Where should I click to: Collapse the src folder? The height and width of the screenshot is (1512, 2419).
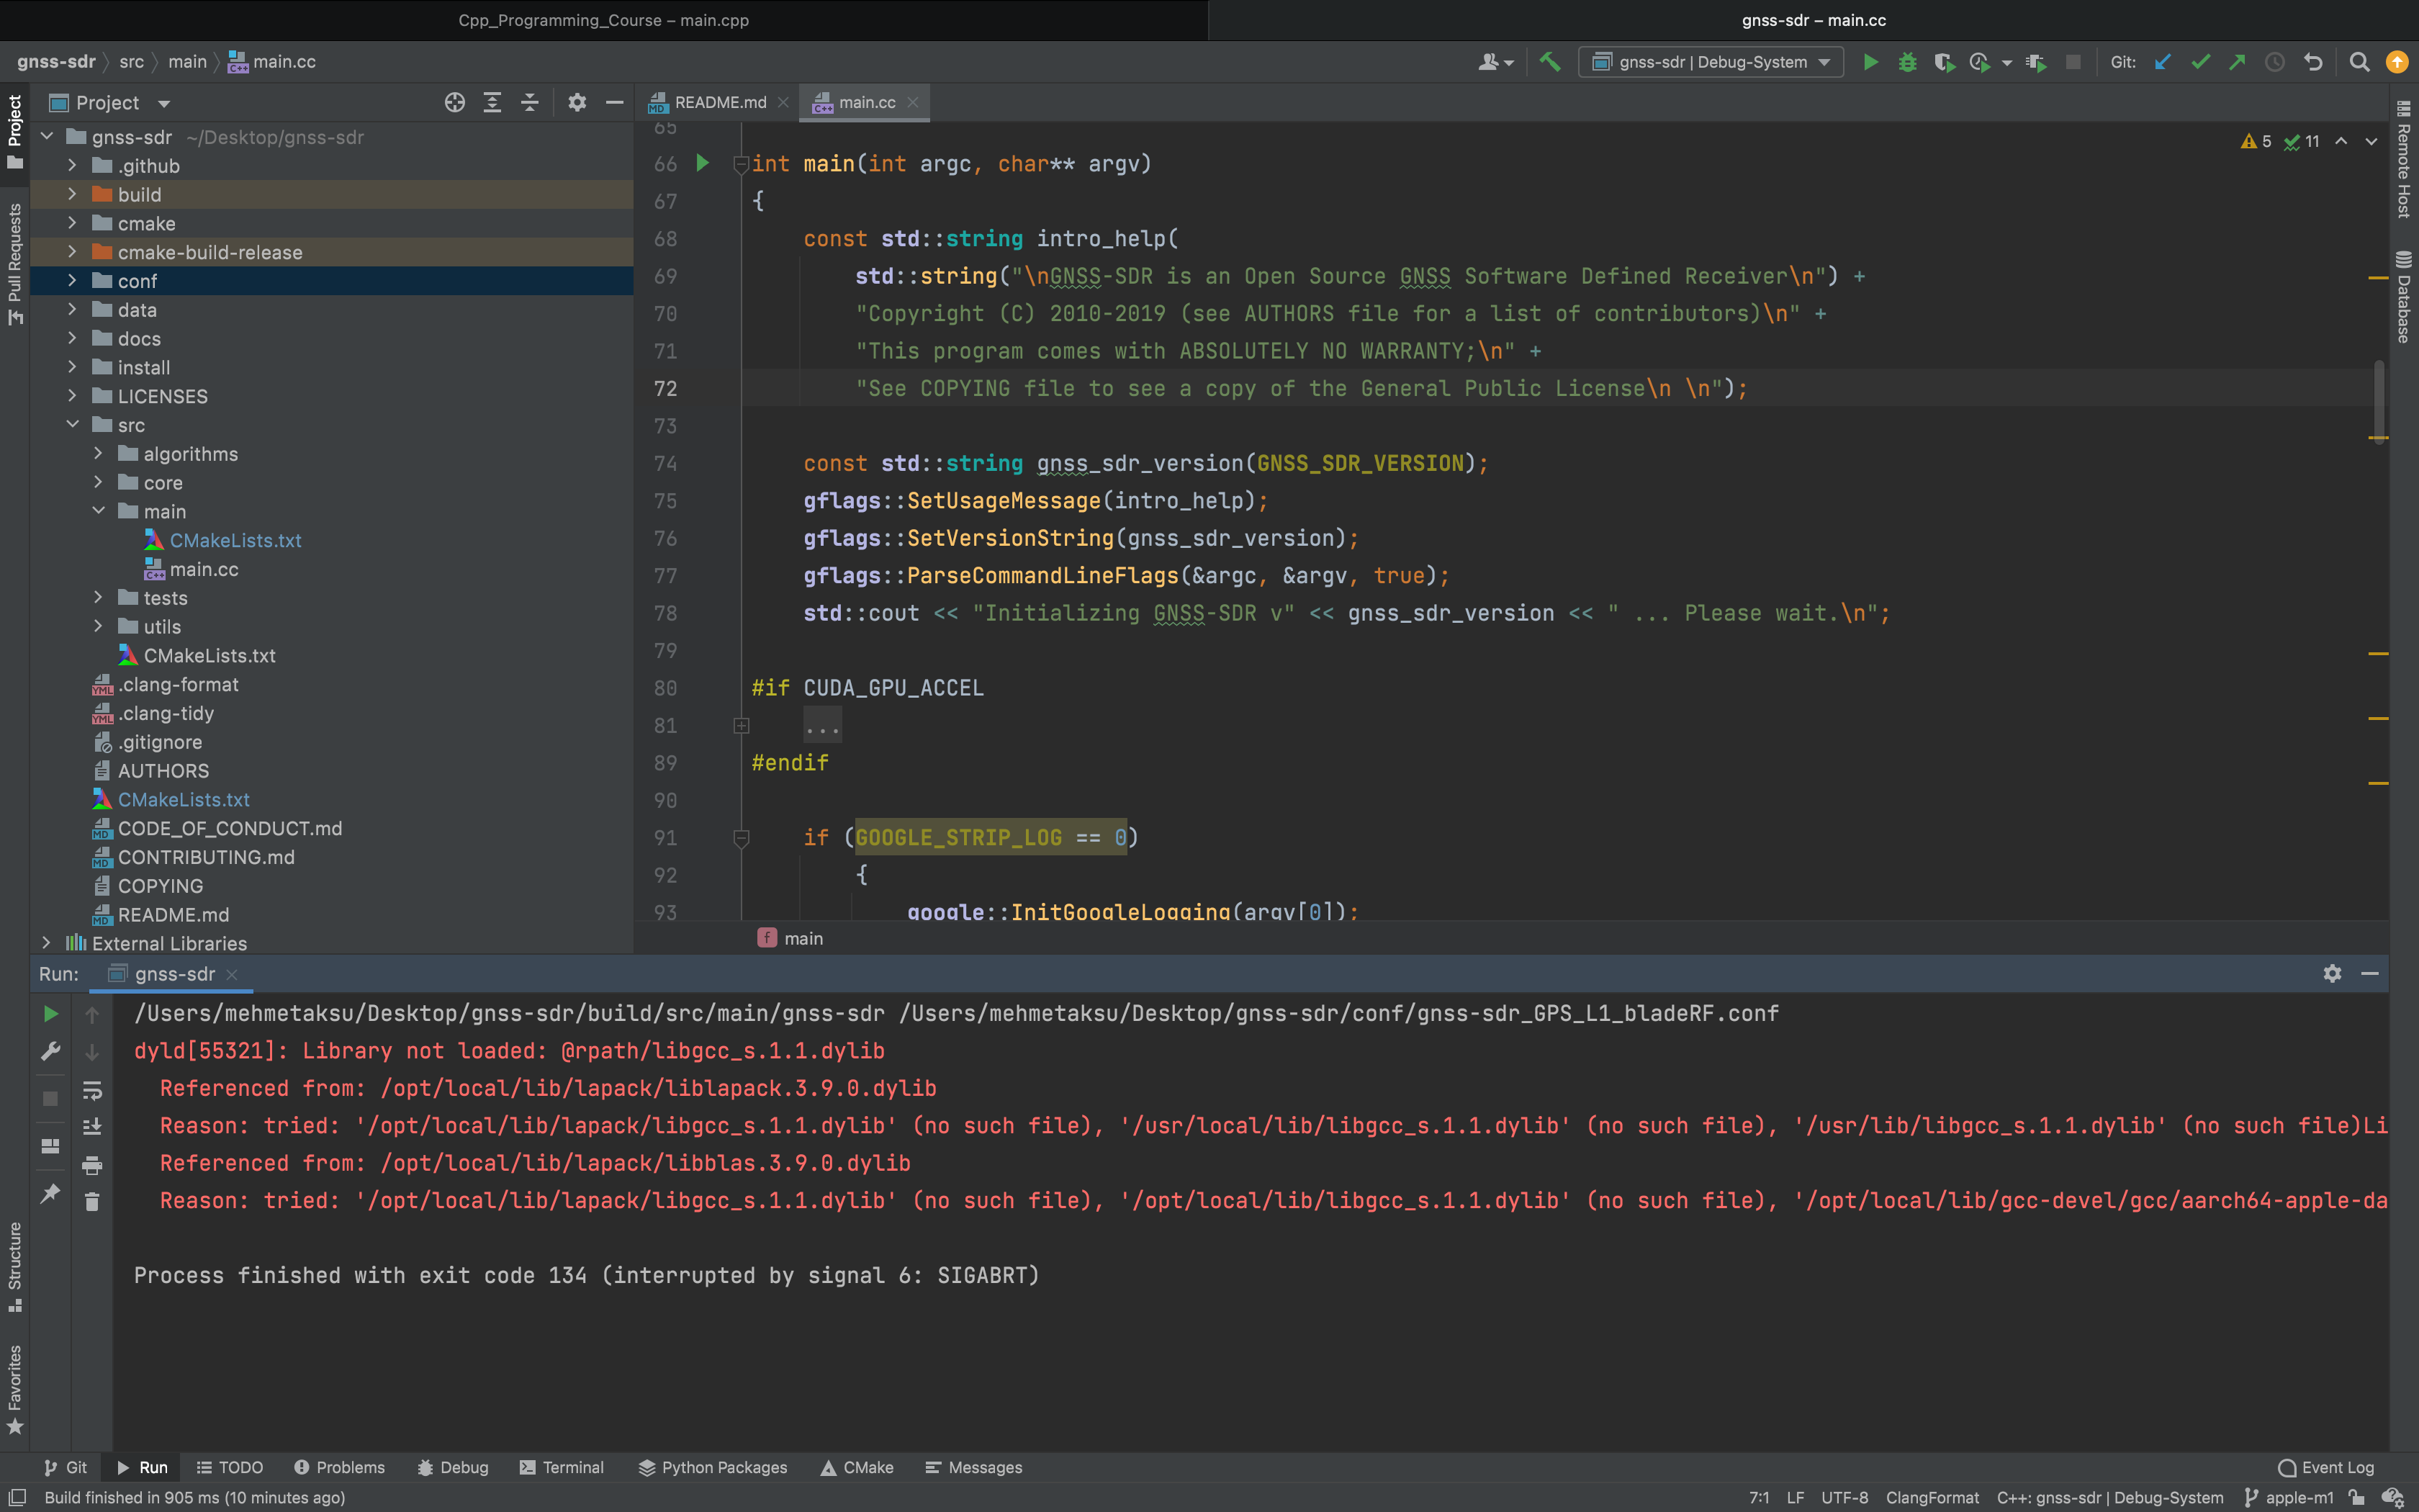(72, 424)
